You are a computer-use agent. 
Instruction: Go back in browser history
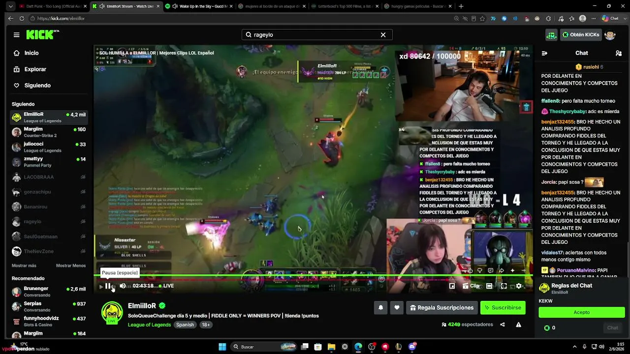click(10, 19)
